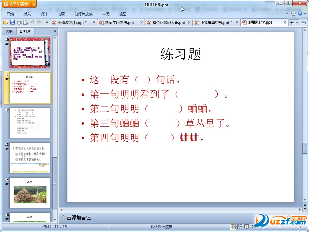
Task: Click the bullet starting 第一句明明看到了
Action: pos(159,94)
